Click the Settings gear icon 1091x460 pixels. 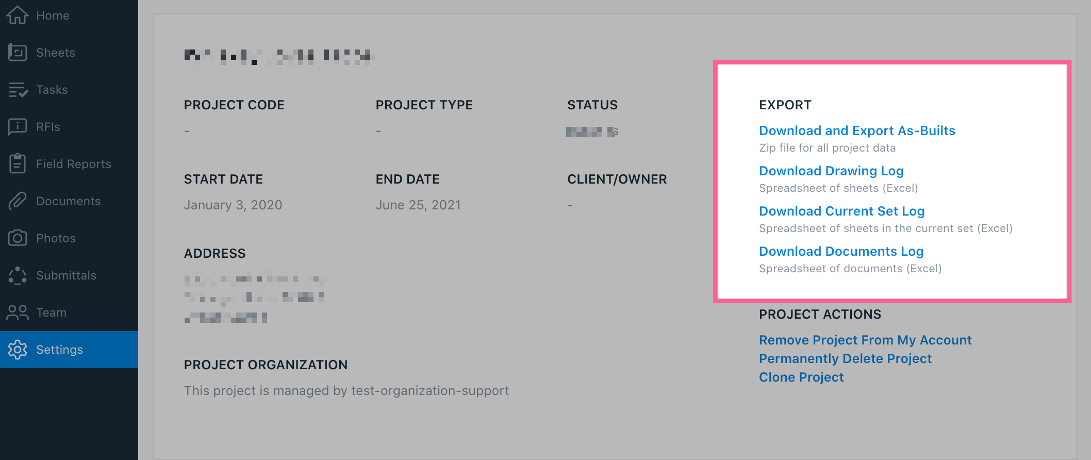pyautogui.click(x=18, y=350)
